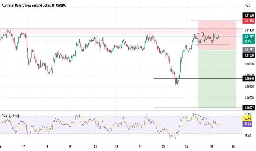Click the 1.10800 price axis value
The width and height of the screenshot is (256, 151).
pos(249,64)
